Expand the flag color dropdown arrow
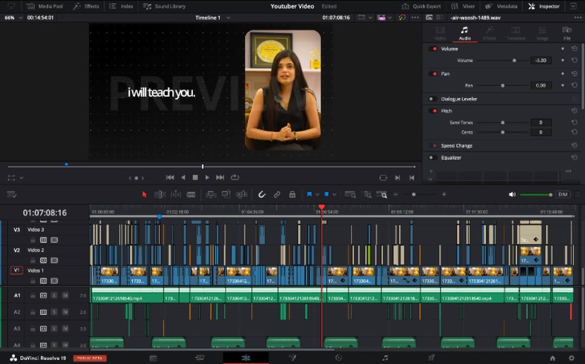Image resolution: width=585 pixels, height=364 pixels. 317,194
